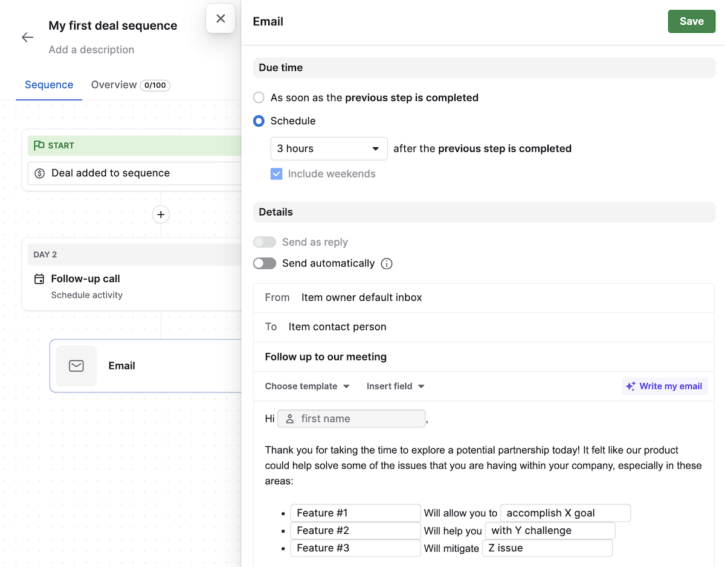Select the Email envelope icon in the sequence
This screenshot has width=725, height=567.
coord(76,365)
